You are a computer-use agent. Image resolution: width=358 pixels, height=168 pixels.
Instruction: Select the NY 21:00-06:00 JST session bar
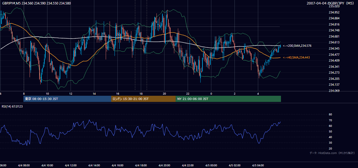click(x=228, y=99)
